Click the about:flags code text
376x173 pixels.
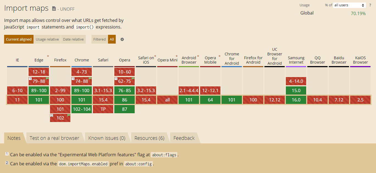(164, 155)
